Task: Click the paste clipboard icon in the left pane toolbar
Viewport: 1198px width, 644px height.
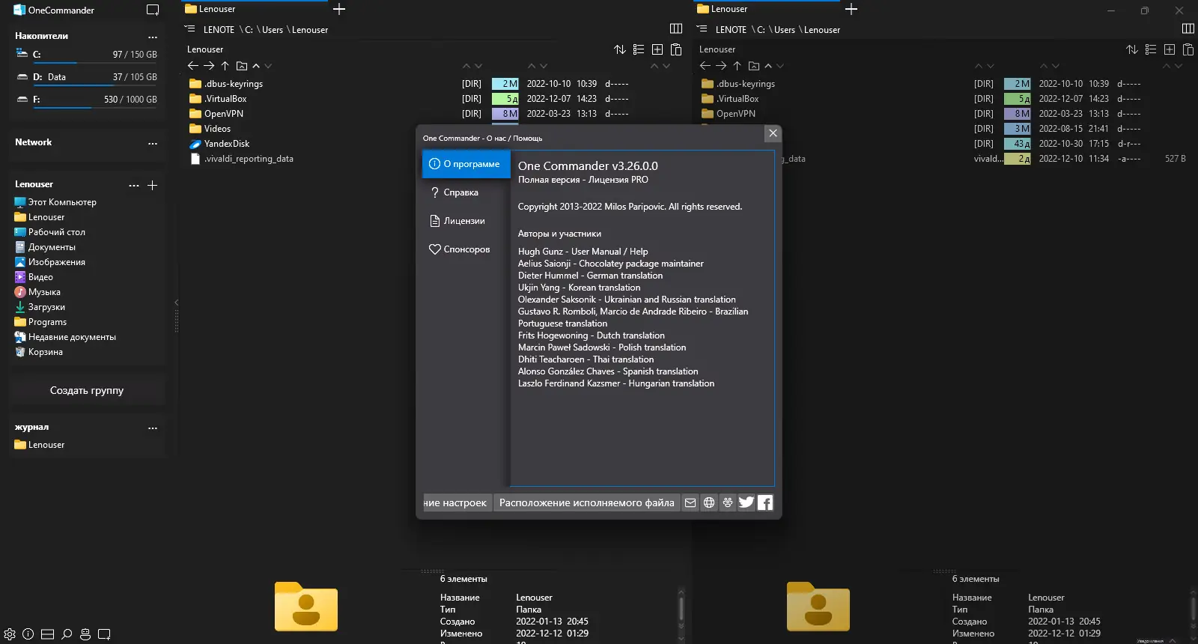Action: [x=676, y=49]
